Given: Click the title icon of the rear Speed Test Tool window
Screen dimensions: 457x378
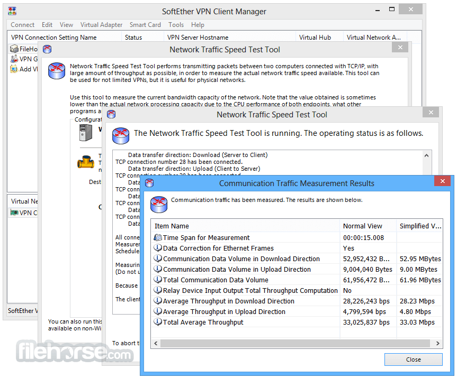Looking at the screenshot, I should (x=47, y=49).
